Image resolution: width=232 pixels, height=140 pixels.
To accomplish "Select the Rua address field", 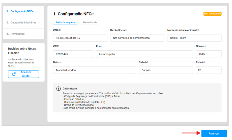I will coord(144,54).
